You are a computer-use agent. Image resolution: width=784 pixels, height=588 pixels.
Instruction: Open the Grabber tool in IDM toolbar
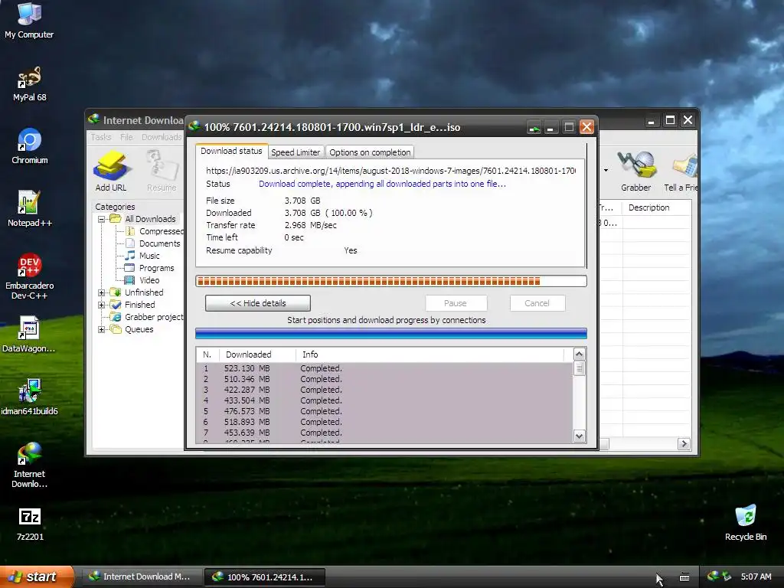(x=635, y=171)
